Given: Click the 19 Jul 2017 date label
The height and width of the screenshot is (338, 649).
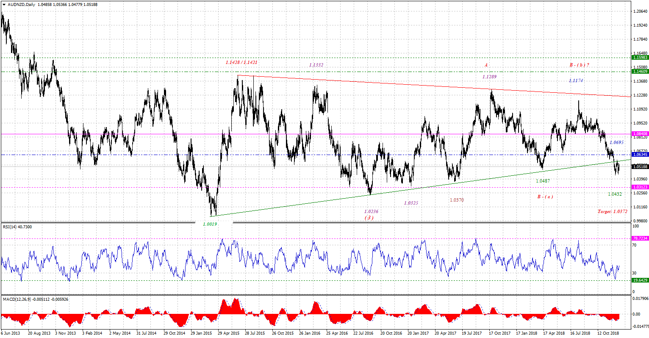Looking at the screenshot, I should pos(472,333).
